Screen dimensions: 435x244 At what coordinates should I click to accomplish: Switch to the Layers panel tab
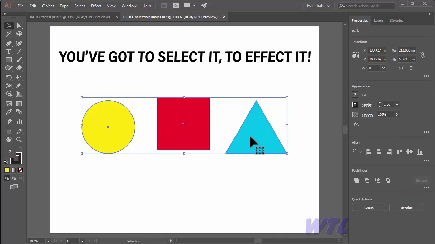pyautogui.click(x=379, y=20)
